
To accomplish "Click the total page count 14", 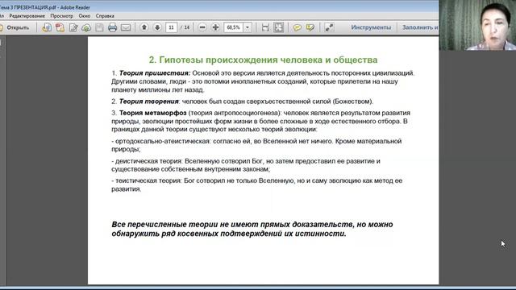I will click(187, 27).
